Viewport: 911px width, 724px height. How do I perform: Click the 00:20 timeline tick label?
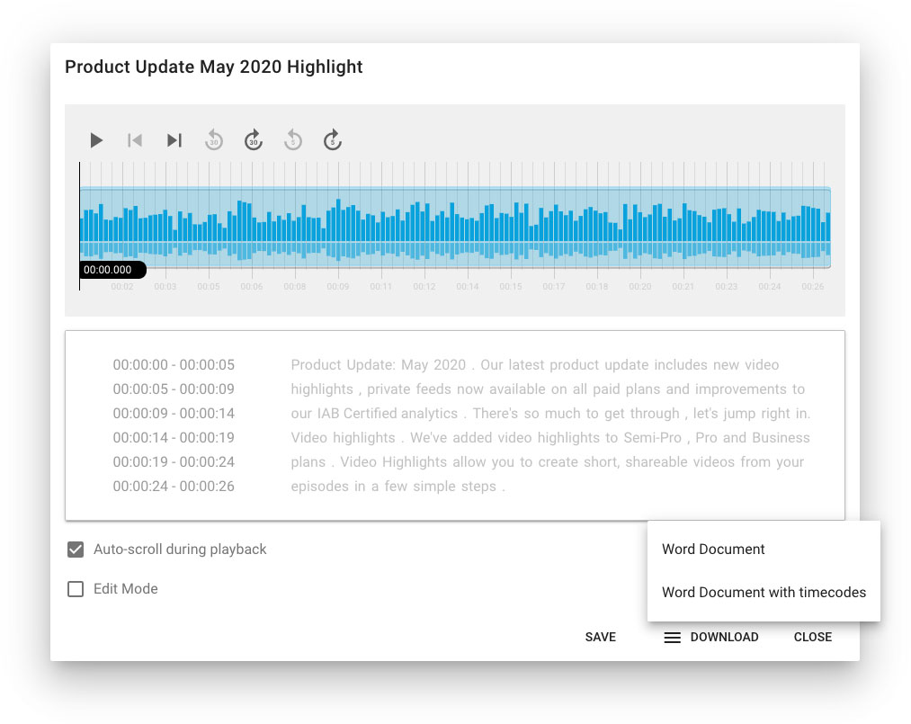[x=639, y=287]
